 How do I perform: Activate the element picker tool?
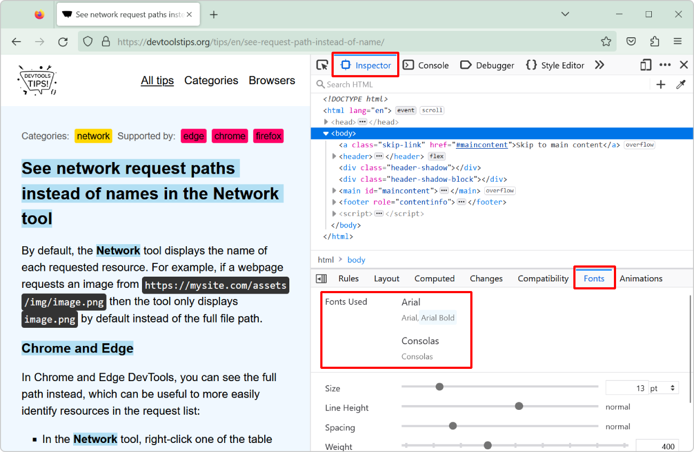322,65
